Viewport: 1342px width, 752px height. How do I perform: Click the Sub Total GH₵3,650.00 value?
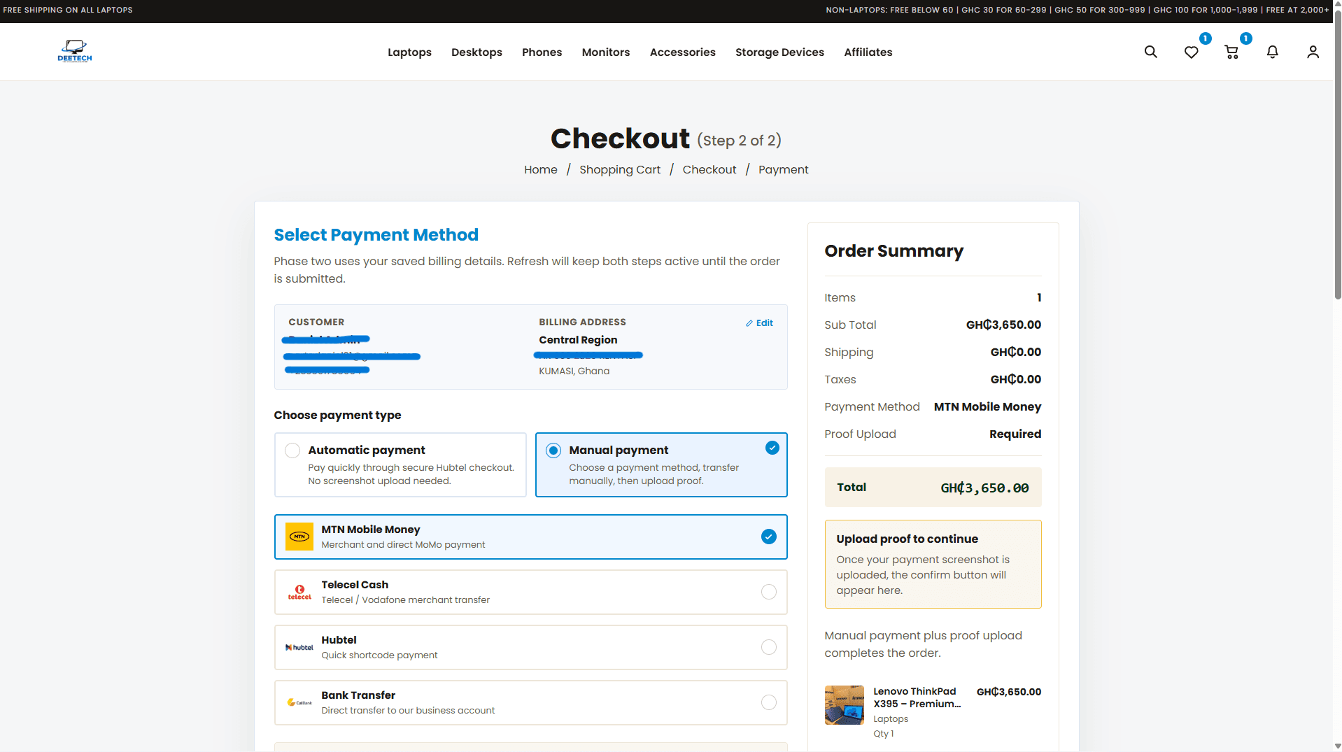tap(1003, 325)
